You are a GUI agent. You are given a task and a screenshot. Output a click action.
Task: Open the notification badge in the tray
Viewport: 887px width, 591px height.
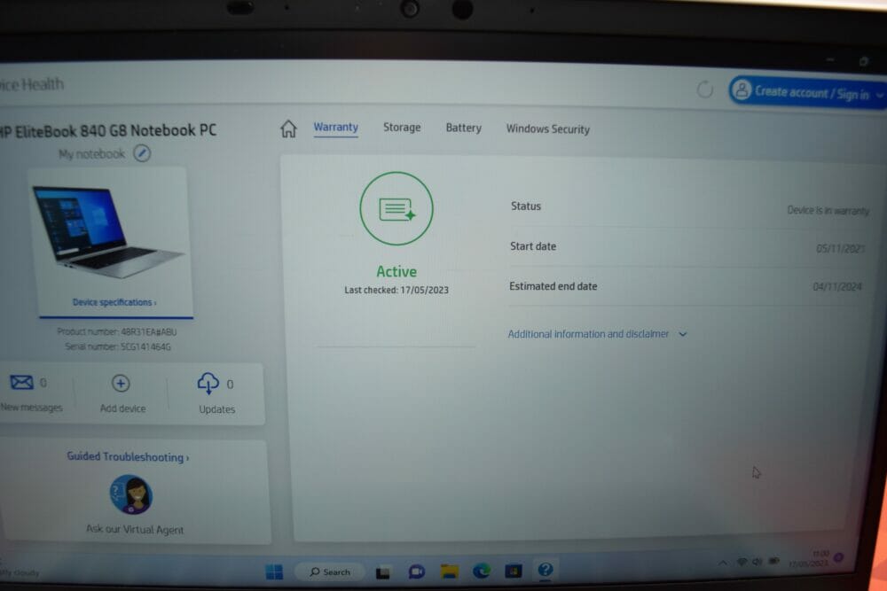(839, 557)
